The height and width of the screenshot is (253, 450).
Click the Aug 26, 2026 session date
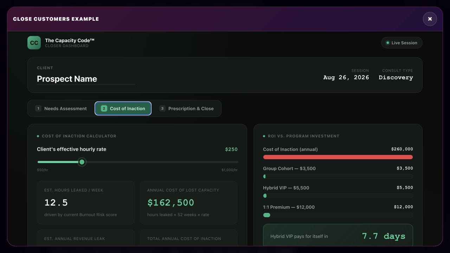click(x=346, y=77)
